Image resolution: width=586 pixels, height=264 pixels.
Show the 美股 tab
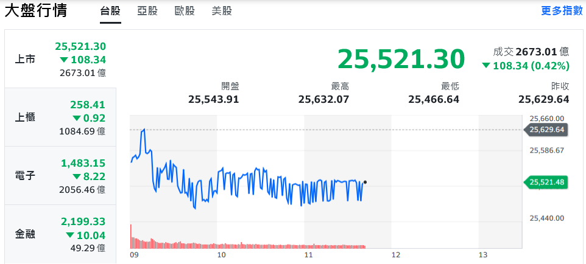click(x=221, y=11)
